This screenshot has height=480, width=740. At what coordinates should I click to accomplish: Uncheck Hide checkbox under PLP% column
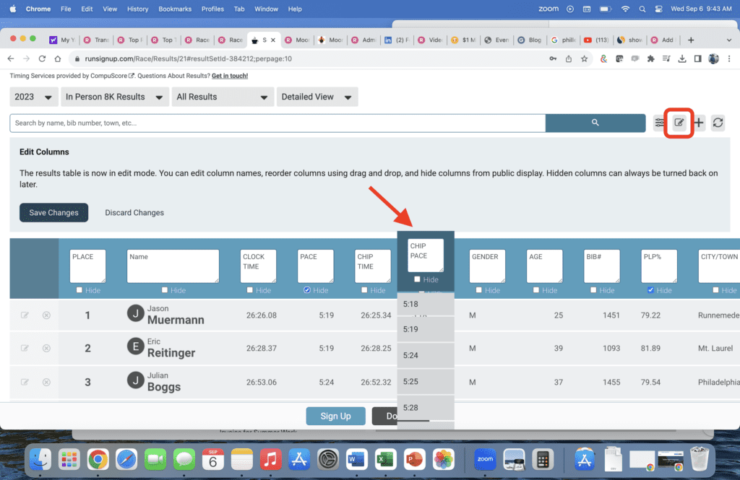(650, 290)
